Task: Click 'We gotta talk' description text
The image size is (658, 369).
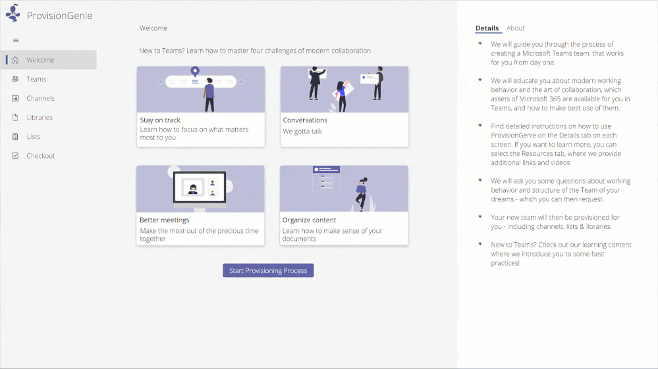Action: click(x=302, y=131)
